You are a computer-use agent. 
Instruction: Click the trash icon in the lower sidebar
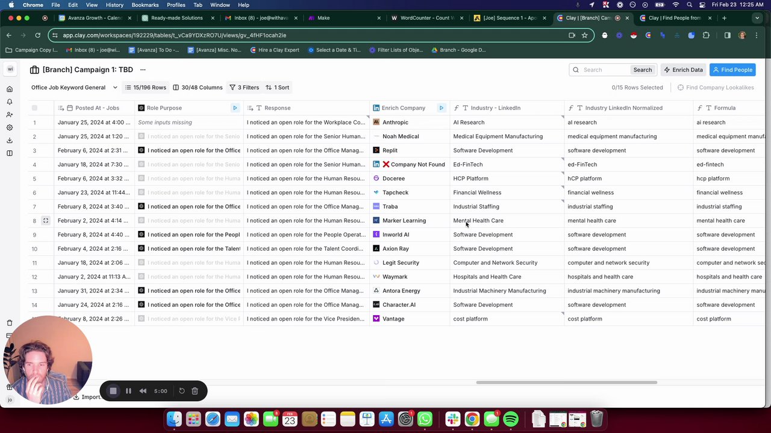[x=10, y=323]
